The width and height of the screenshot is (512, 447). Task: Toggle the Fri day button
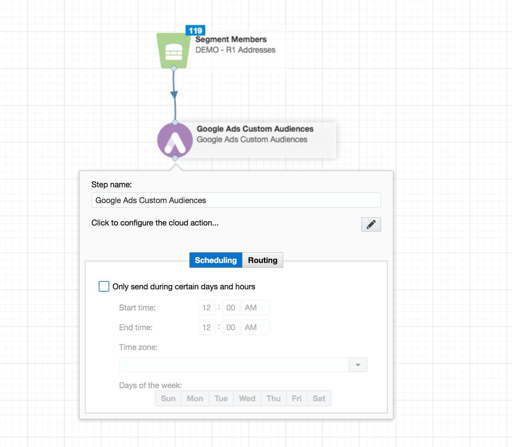click(297, 399)
